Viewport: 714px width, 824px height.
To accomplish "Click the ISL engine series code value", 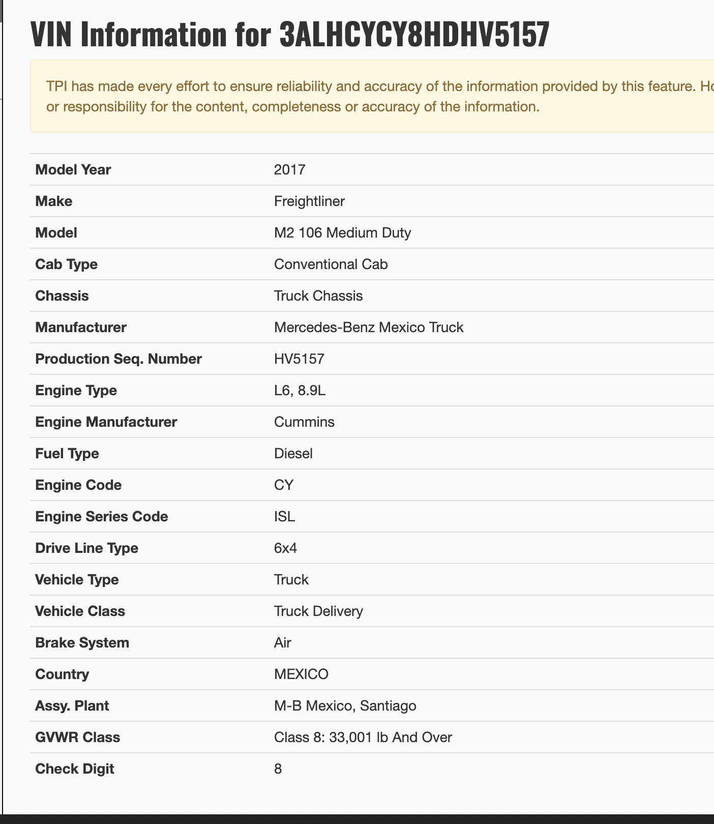I will click(x=284, y=516).
